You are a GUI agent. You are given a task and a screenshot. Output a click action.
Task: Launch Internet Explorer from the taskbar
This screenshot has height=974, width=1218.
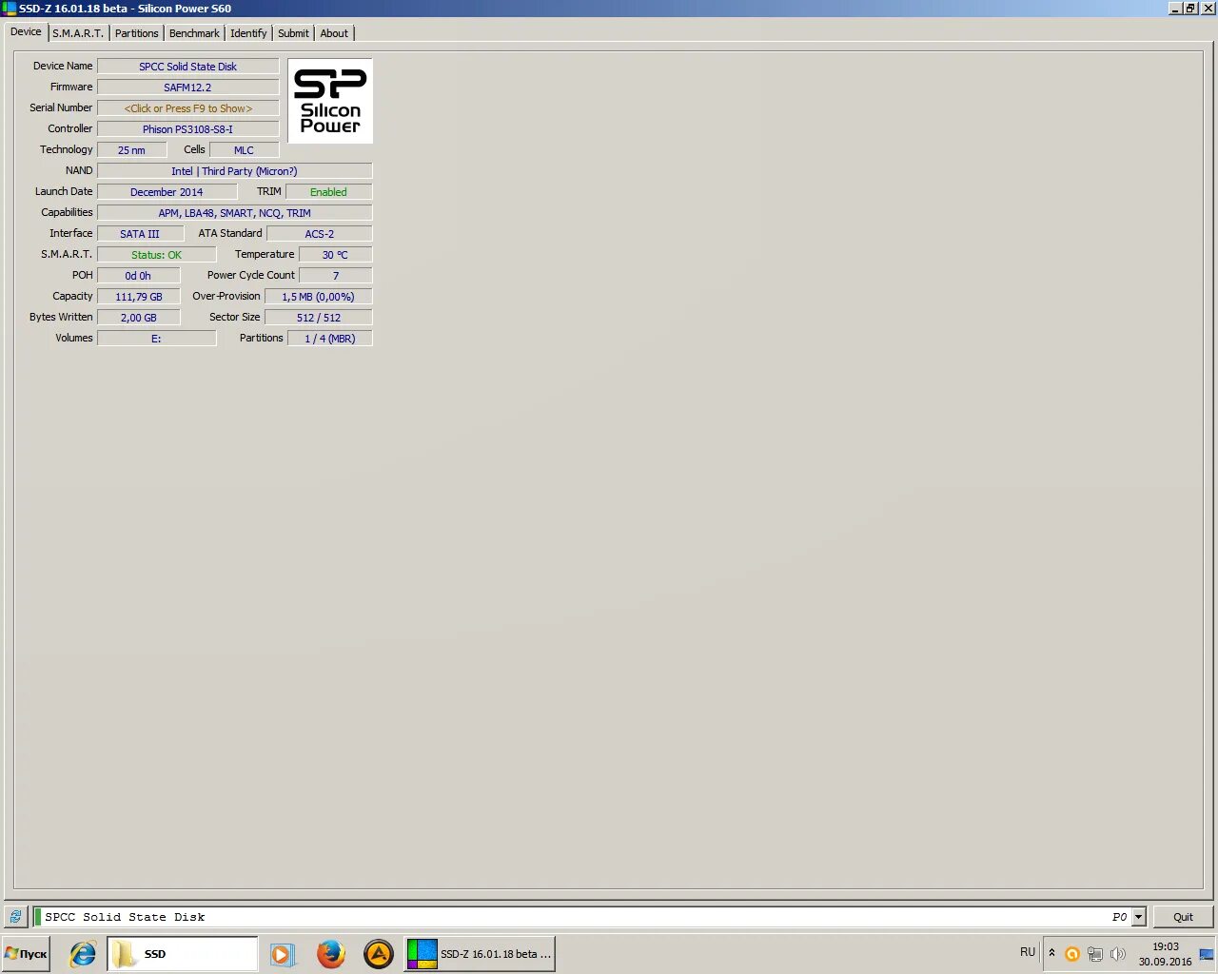point(83,954)
